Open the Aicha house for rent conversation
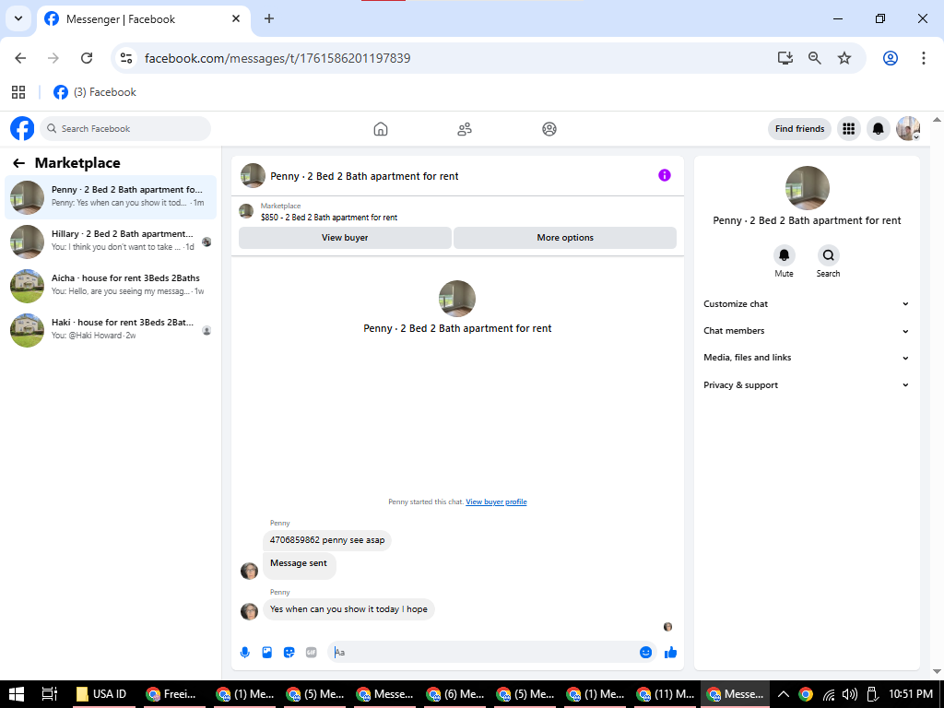Screen dimensions: 944x708 pyautogui.click(x=111, y=286)
